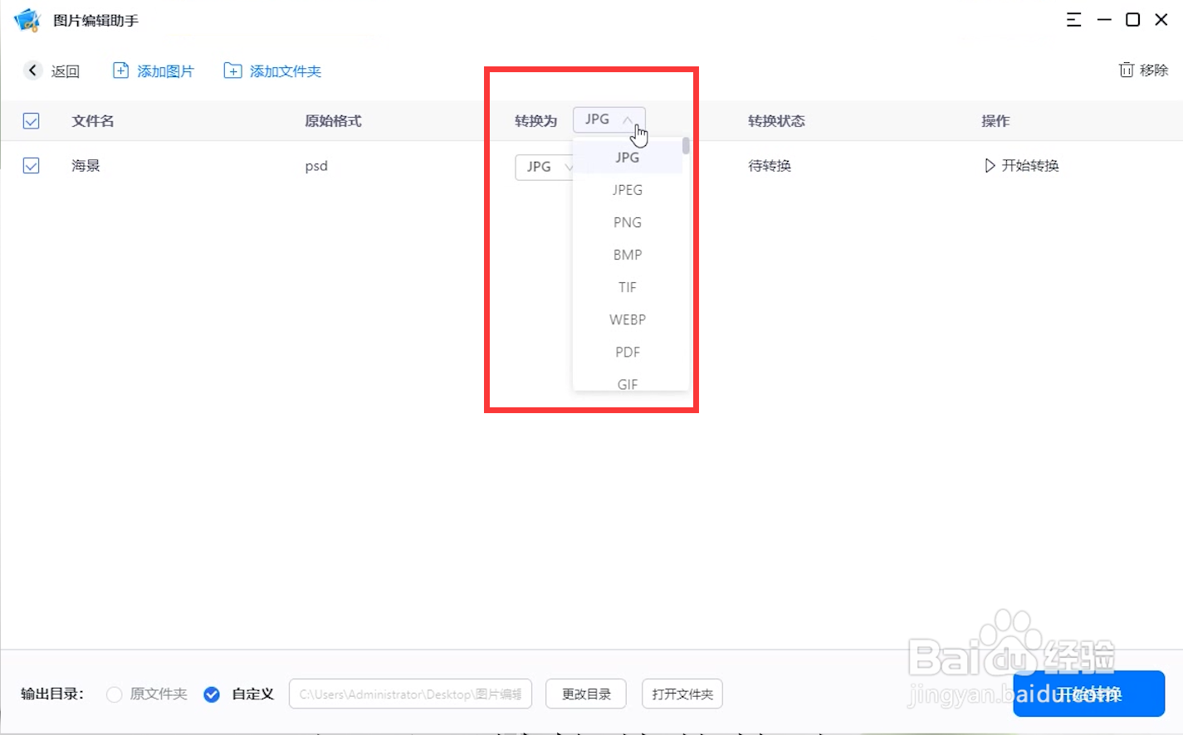Viewport: 1183px width, 735px height.
Task: Select the 原文件夹 output radio button
Action: coord(114,694)
